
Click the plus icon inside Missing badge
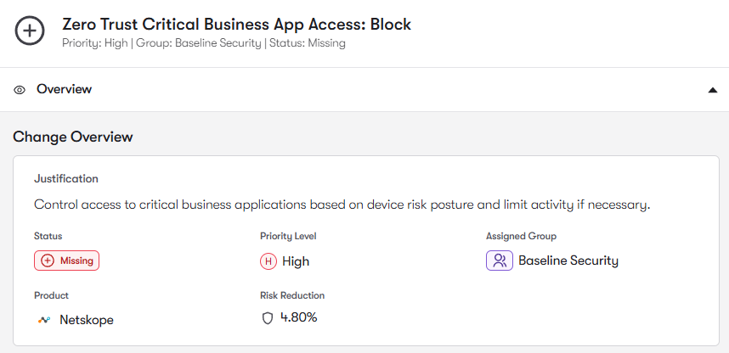coord(48,261)
